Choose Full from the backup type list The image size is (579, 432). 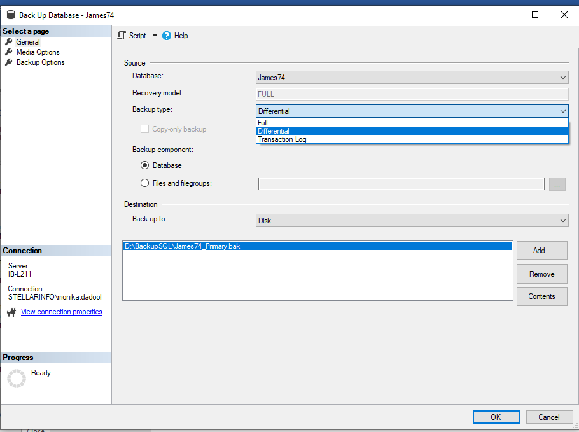pyautogui.click(x=412, y=123)
